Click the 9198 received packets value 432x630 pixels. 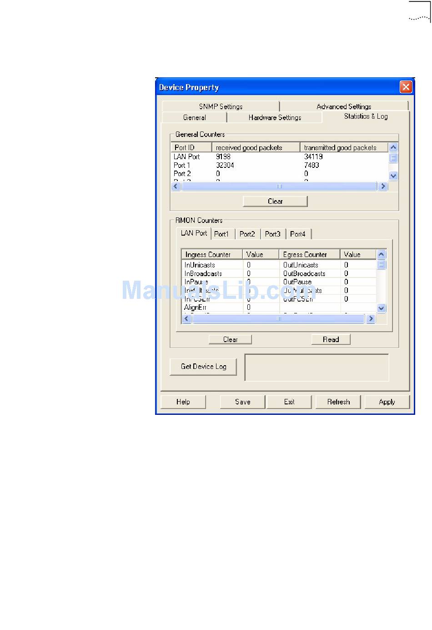(223, 156)
